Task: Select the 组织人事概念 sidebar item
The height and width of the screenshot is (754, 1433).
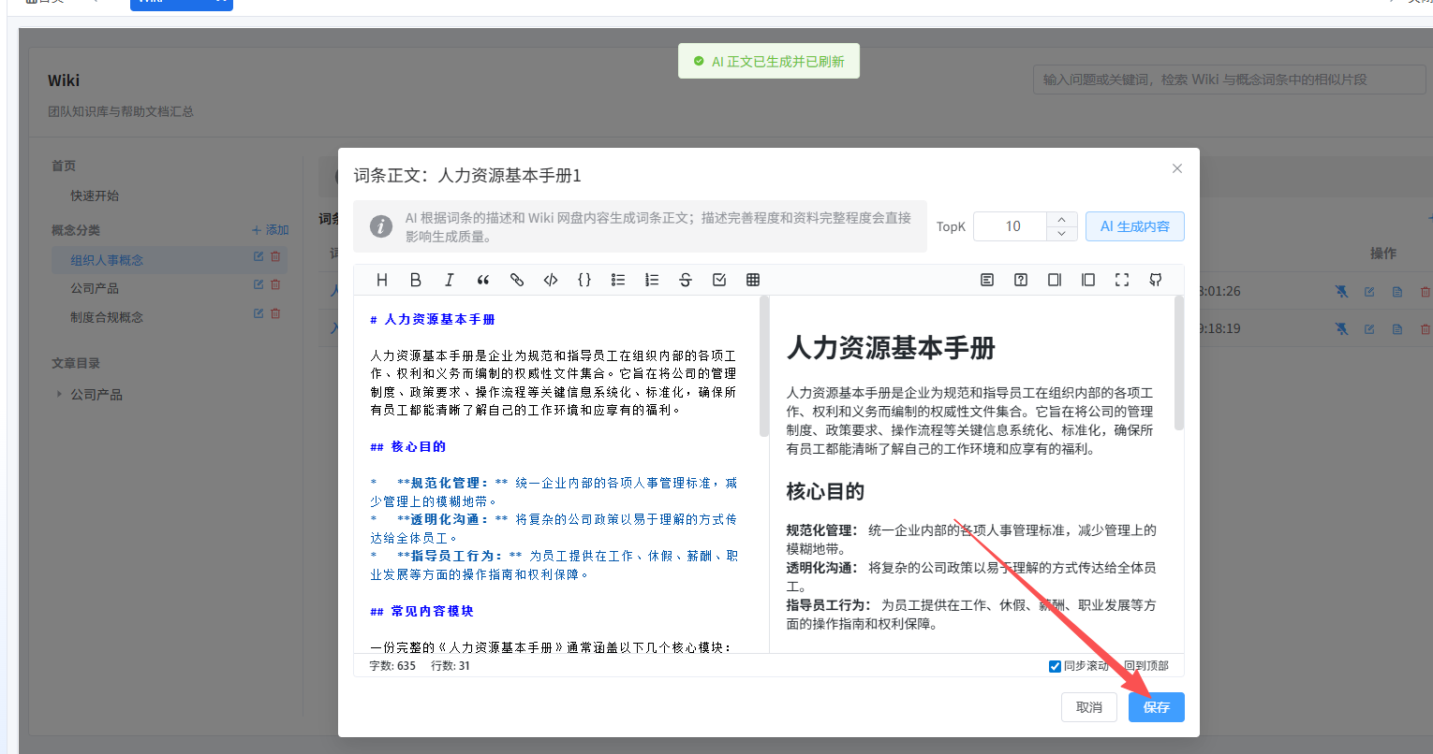Action: tap(107, 260)
